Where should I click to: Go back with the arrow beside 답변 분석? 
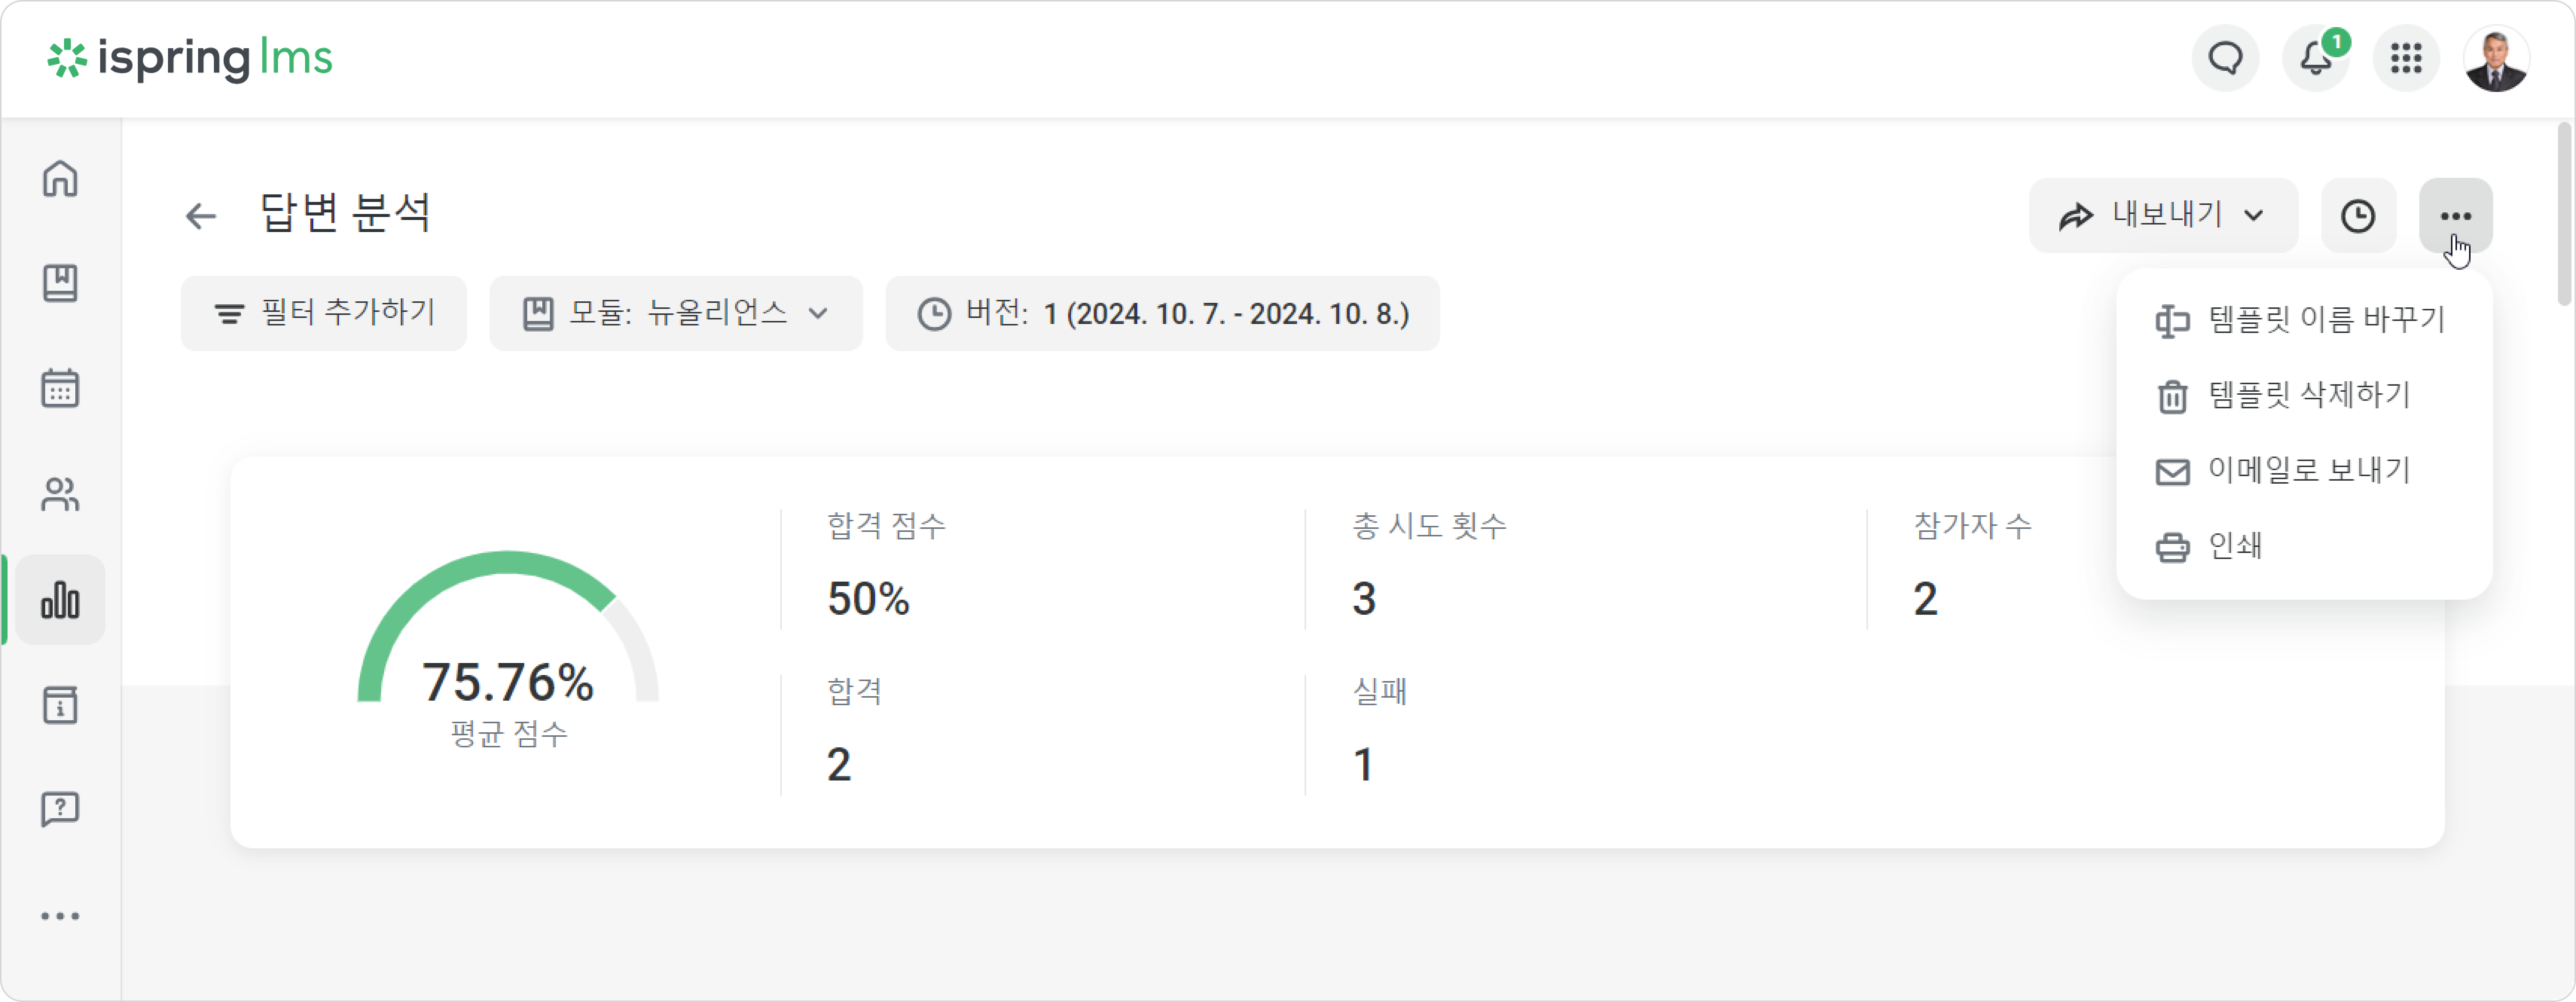pos(201,216)
